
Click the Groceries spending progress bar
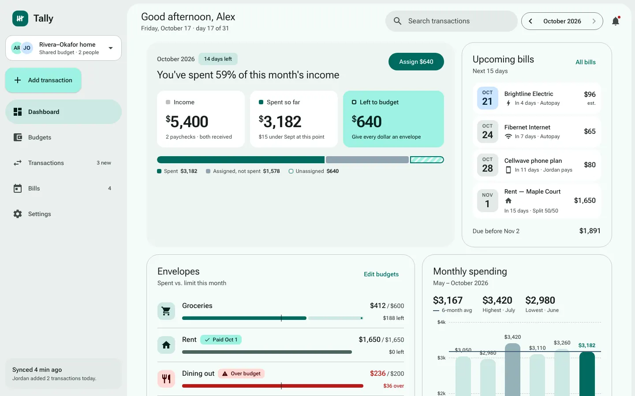click(273, 318)
